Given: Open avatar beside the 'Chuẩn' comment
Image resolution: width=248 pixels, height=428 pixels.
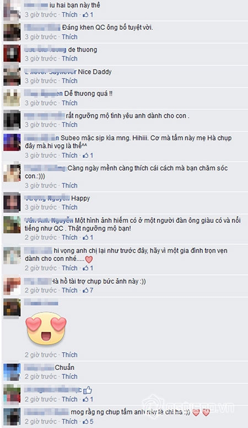Looking at the screenshot, I should pyautogui.click(x=12, y=372).
